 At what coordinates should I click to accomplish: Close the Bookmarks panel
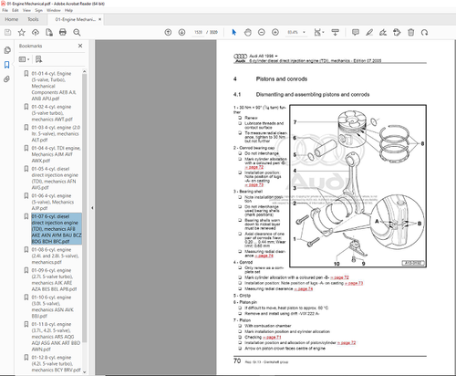click(x=80, y=46)
